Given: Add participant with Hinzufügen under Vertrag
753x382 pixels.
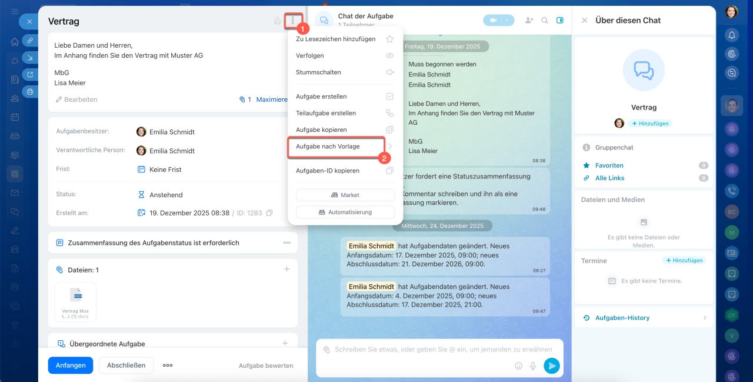Looking at the screenshot, I should tap(650, 124).
